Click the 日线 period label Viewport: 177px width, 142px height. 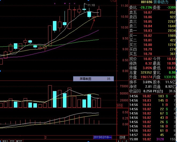122,137
